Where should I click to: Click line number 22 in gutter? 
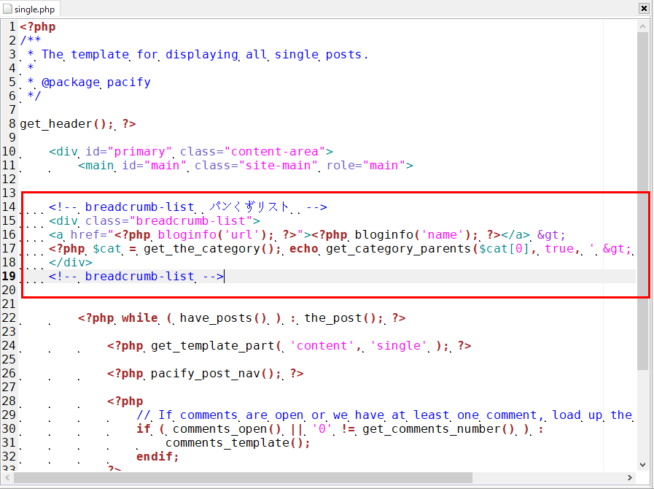tap(9, 317)
